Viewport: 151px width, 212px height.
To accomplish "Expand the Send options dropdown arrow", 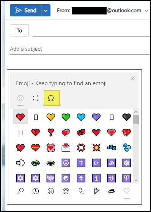I will click(x=46, y=10).
